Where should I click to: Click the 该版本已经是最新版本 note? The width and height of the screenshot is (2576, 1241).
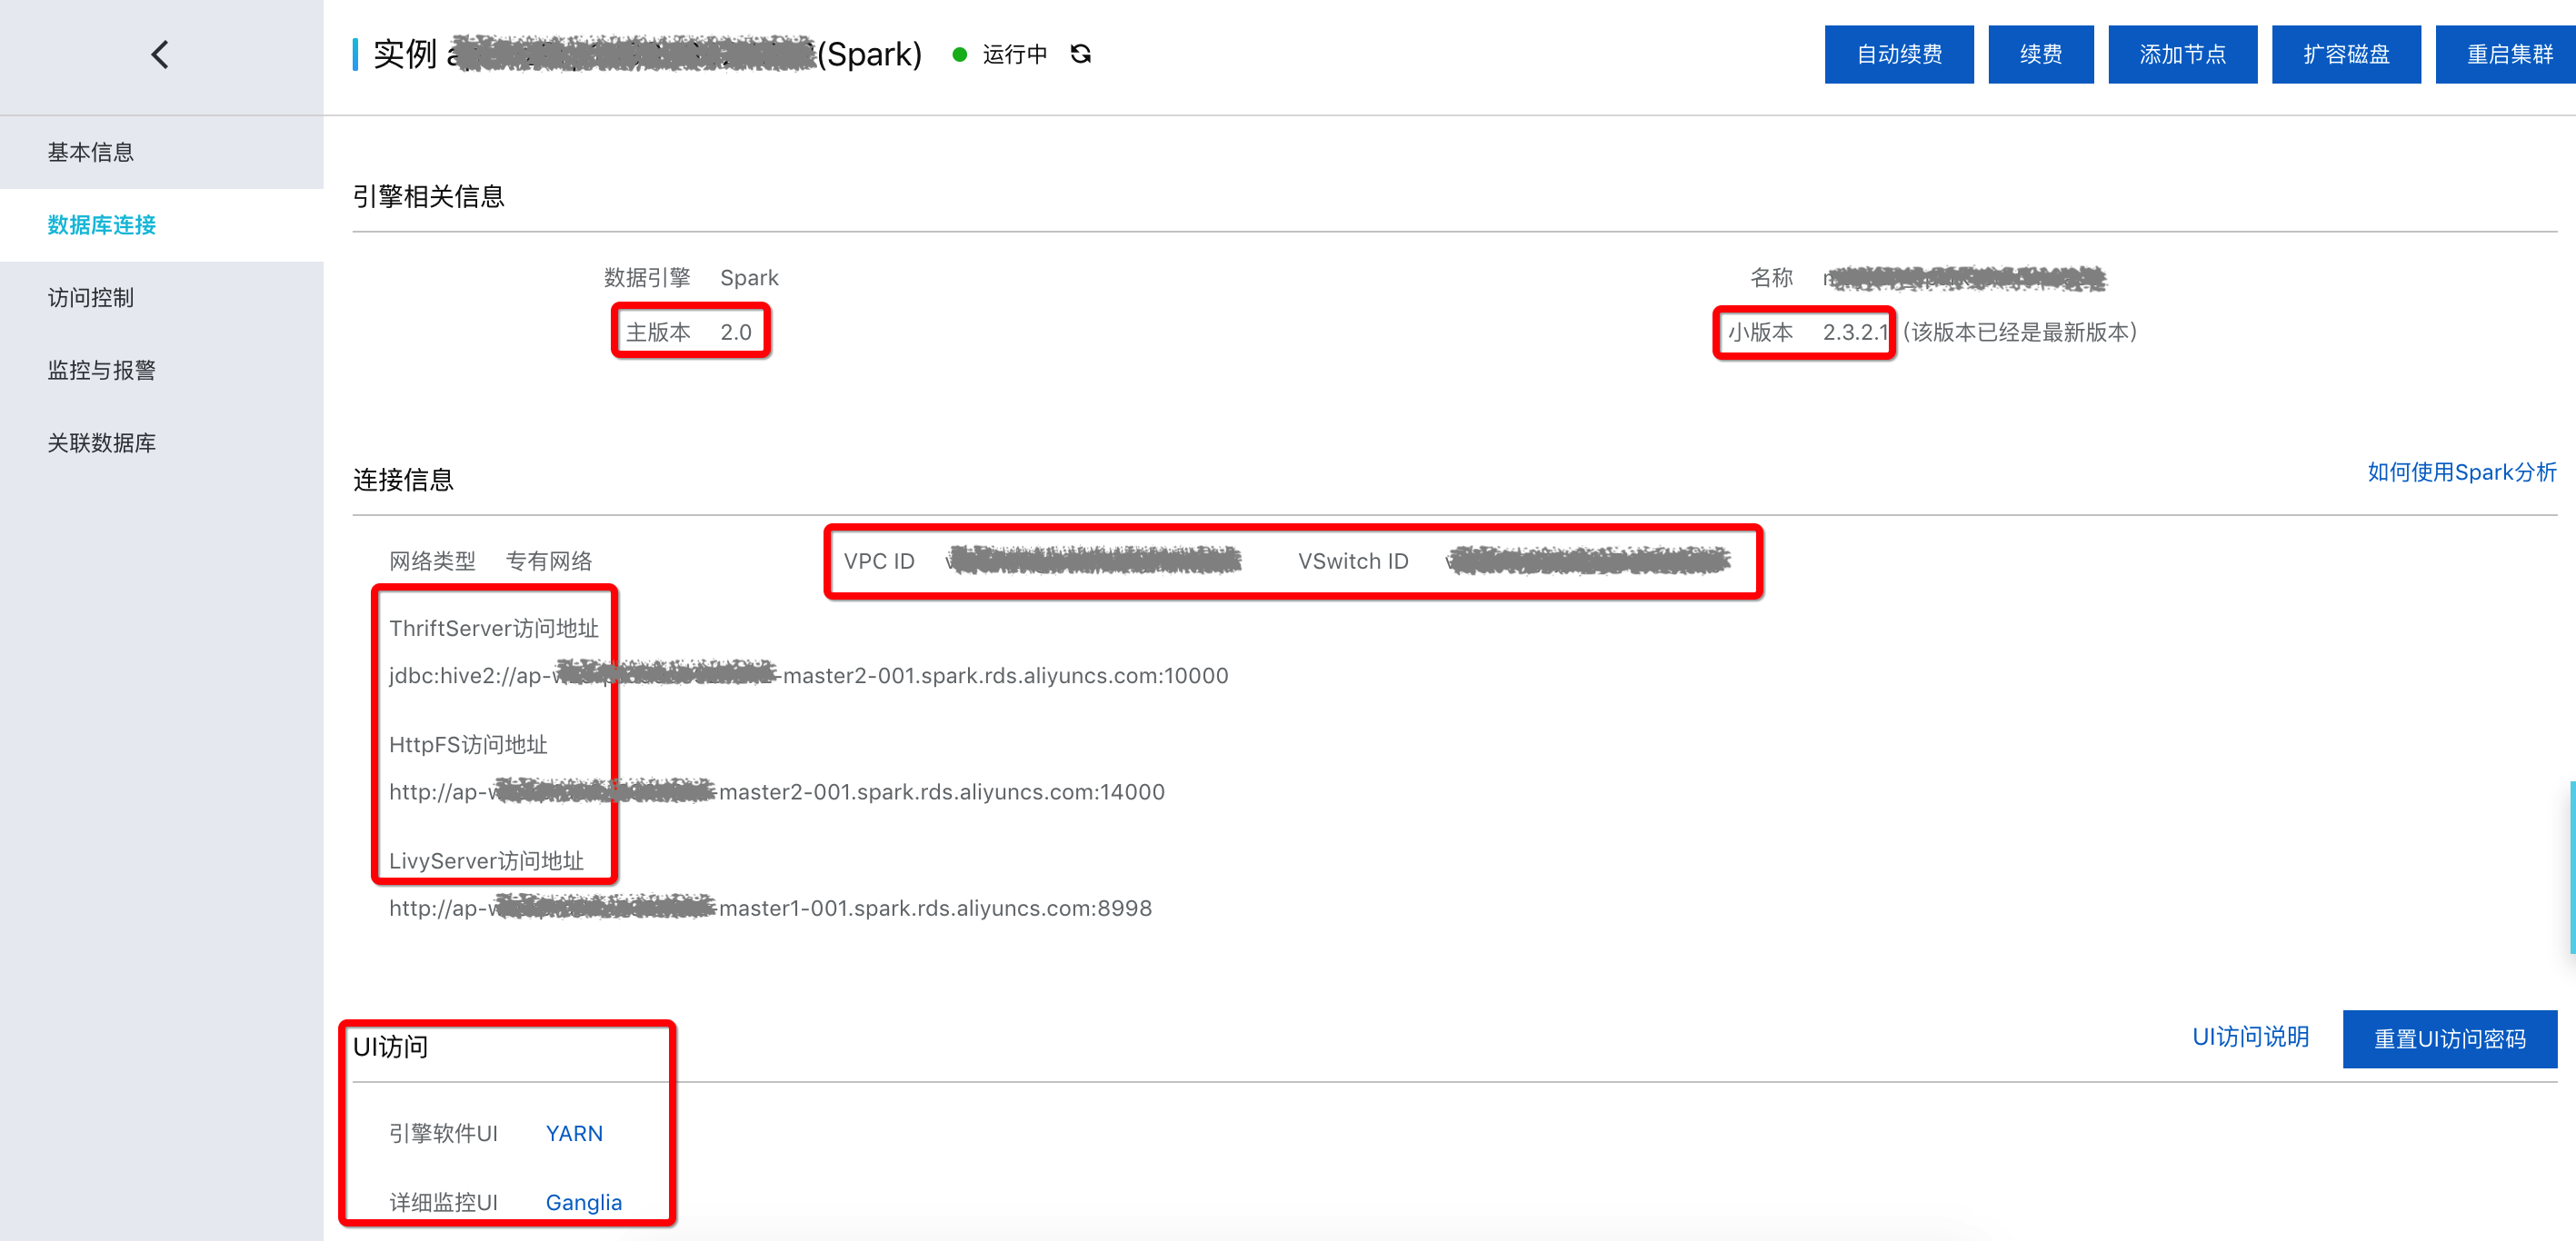click(x=2019, y=332)
